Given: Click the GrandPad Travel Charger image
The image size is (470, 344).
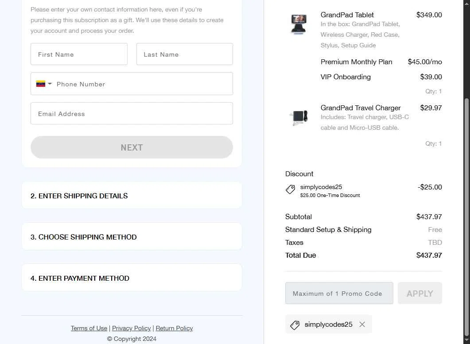Looking at the screenshot, I should click(299, 117).
